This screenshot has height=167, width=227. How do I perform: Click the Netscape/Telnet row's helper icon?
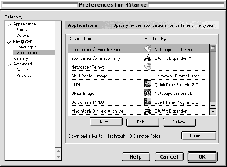coord(148,66)
